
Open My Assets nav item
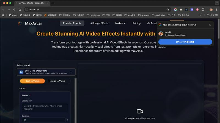[152, 23]
